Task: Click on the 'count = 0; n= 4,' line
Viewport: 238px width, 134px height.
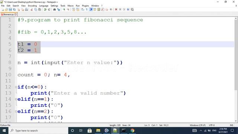Action: (44, 75)
